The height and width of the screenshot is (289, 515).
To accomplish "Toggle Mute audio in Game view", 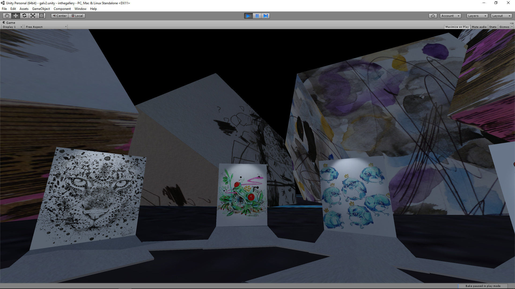I will point(479,27).
